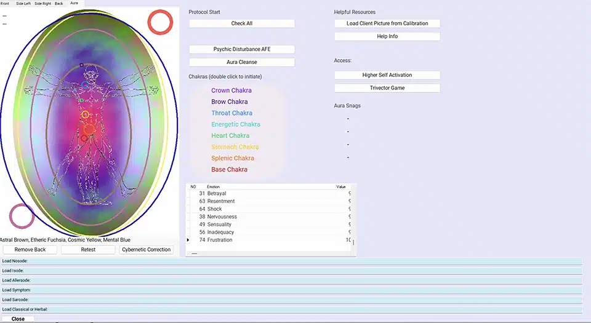Select the Sensuality emotion row
This screenshot has width=591, height=323.
click(269, 225)
